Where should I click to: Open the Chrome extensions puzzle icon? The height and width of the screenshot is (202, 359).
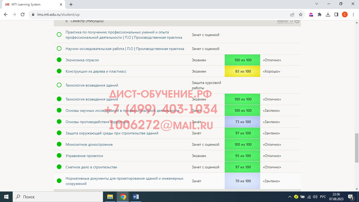(320, 14)
